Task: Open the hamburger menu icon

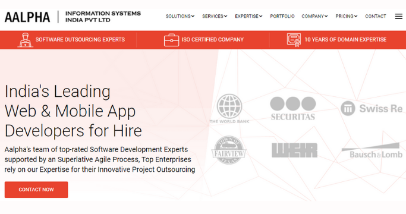Action: [398, 16]
